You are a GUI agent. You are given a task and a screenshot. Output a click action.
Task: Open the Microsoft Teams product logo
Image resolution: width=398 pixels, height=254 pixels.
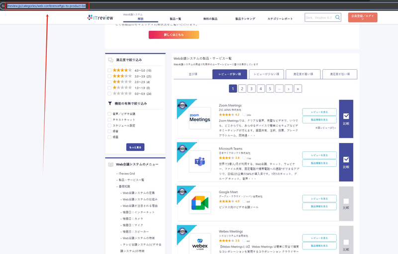(x=200, y=161)
